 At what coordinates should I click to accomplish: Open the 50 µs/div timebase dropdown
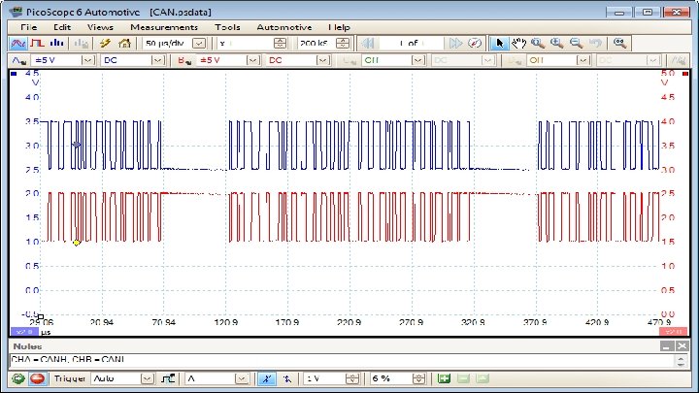(x=199, y=44)
